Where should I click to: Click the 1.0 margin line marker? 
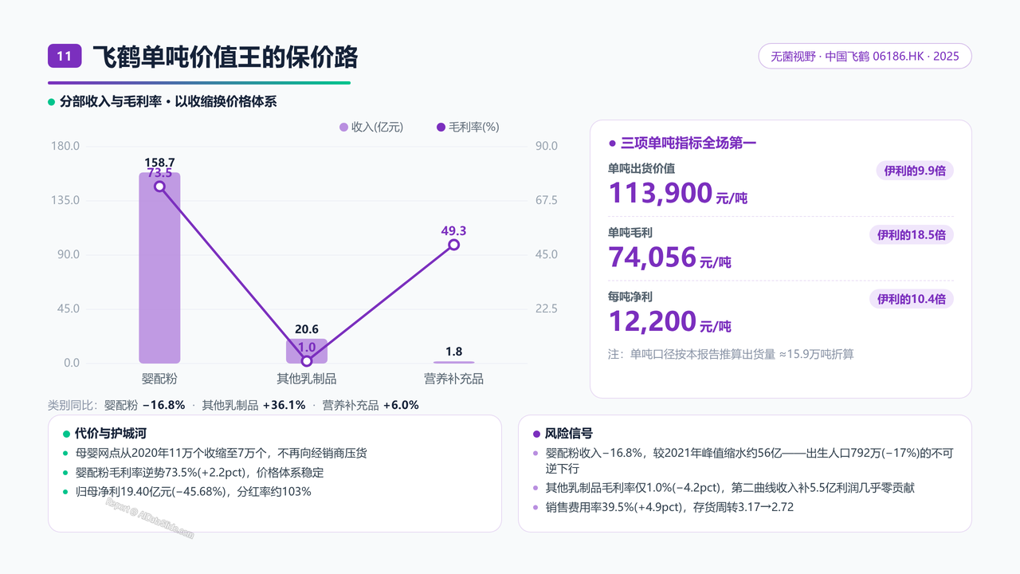tap(307, 361)
